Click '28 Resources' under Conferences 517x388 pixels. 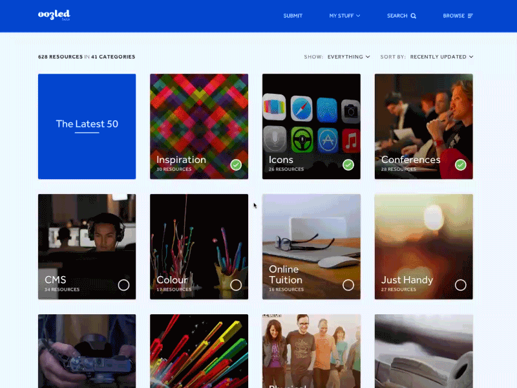pos(399,169)
